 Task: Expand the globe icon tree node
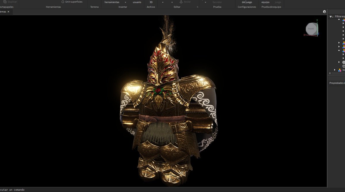339,62
